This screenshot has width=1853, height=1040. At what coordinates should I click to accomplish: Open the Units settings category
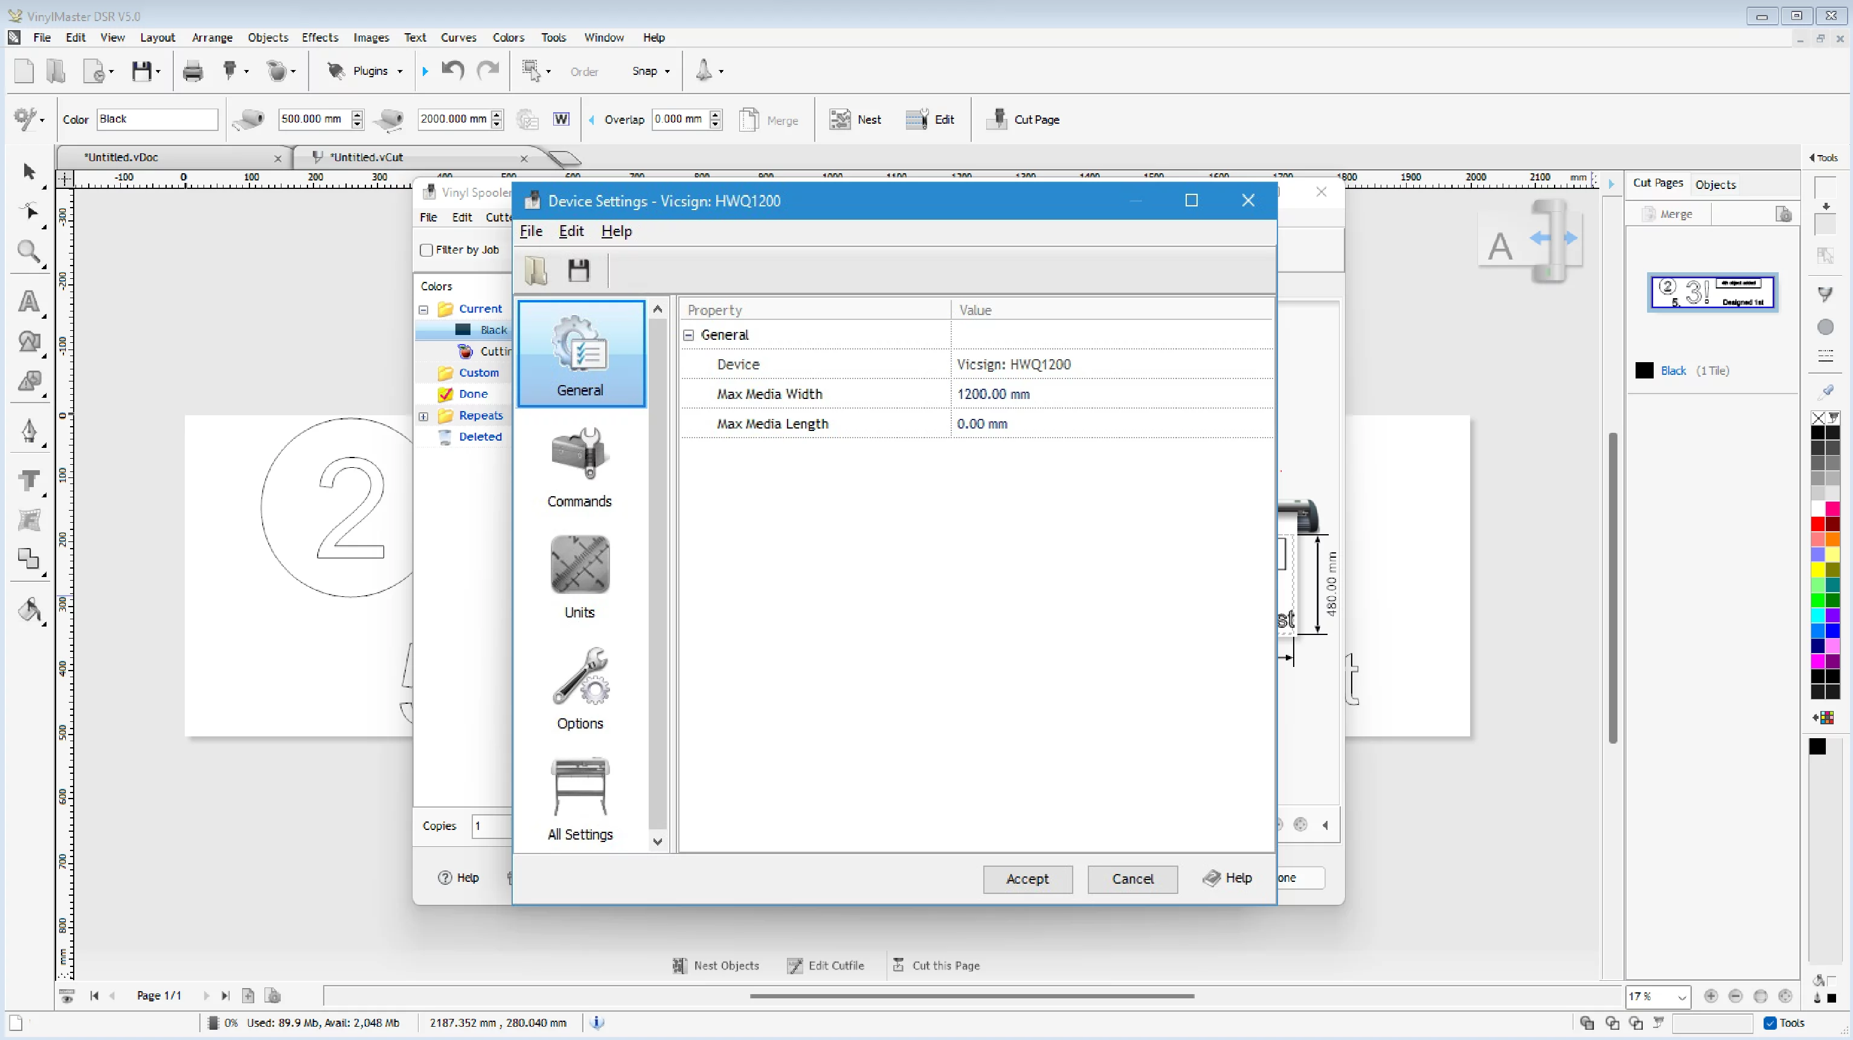(x=580, y=578)
